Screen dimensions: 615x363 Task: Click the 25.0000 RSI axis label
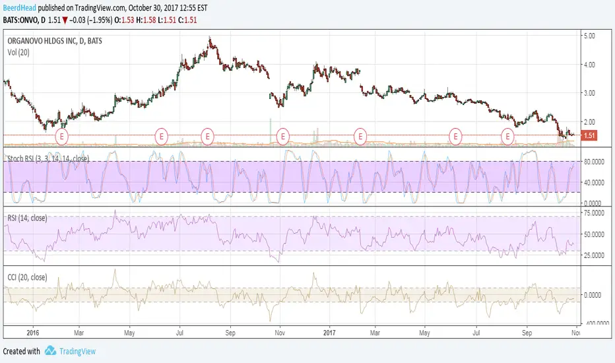[594, 255]
